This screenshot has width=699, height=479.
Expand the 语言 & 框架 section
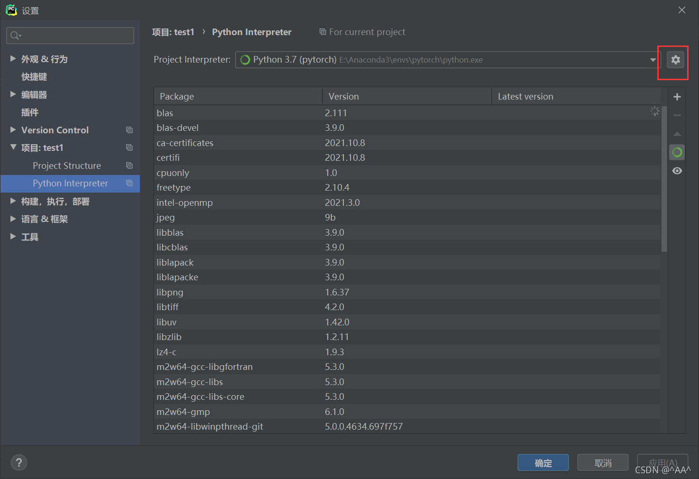[13, 218]
